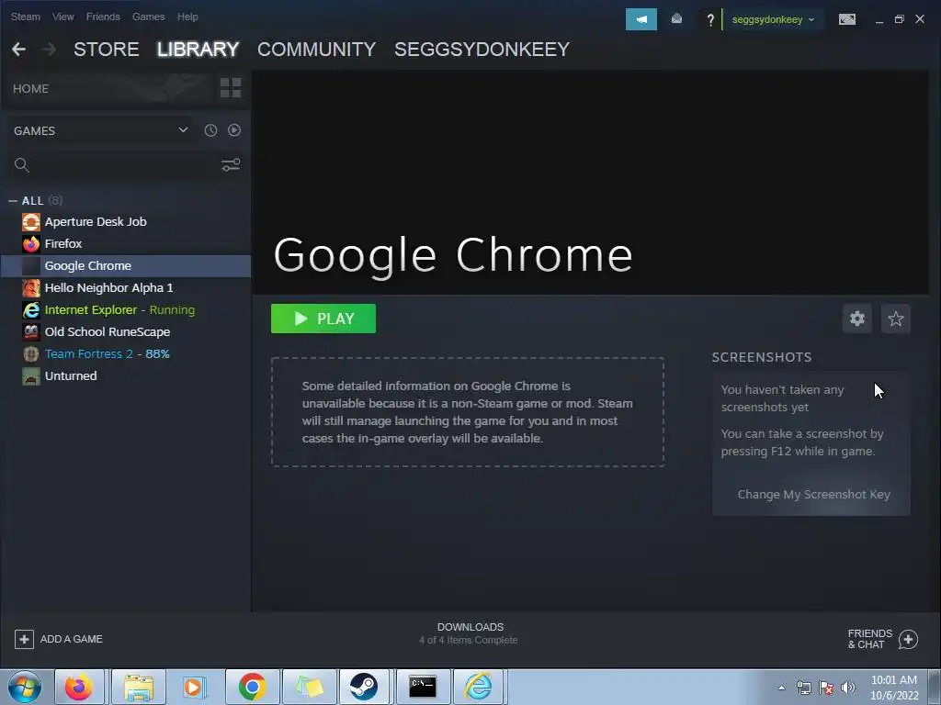The height and width of the screenshot is (705, 941).
Task: Click the help question mark icon
Action: [710, 20]
